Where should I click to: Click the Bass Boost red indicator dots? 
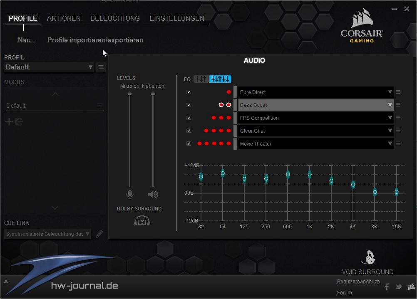tap(225, 105)
